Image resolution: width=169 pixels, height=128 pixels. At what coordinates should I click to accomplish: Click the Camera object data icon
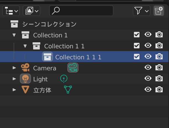[x=73, y=68]
